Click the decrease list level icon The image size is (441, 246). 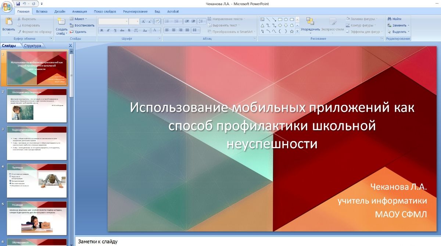click(187, 21)
